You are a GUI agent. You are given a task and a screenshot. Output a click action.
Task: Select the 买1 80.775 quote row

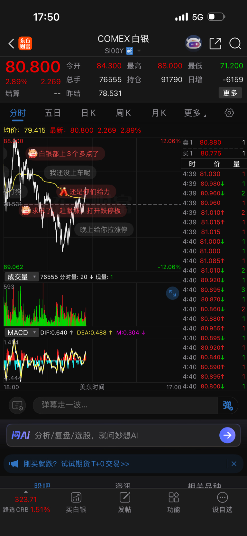214,154
